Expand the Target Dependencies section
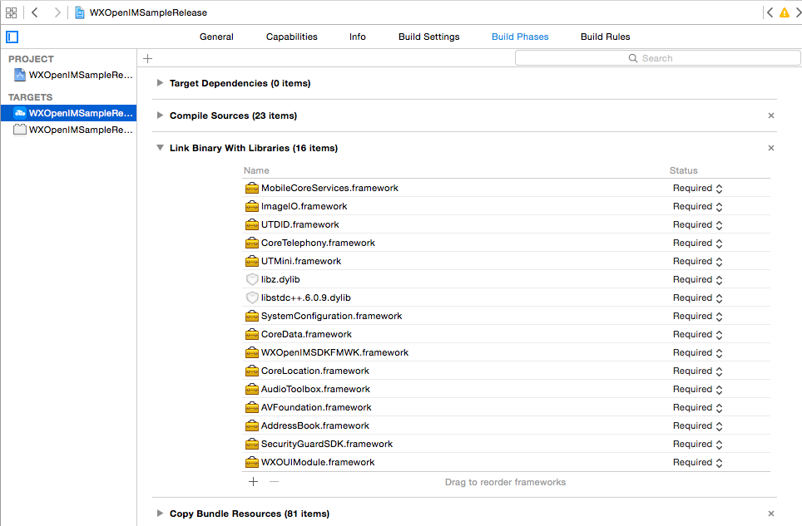Viewport: 802px width, 526px height. coord(161,83)
